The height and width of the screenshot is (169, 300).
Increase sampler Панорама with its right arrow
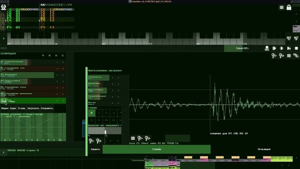(x=118, y=84)
